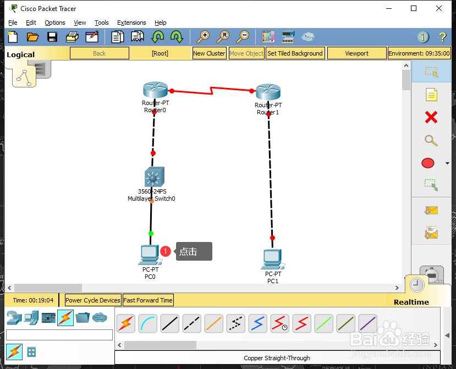Click Power Cycle Devices button
The height and width of the screenshot is (369, 456).
point(93,300)
